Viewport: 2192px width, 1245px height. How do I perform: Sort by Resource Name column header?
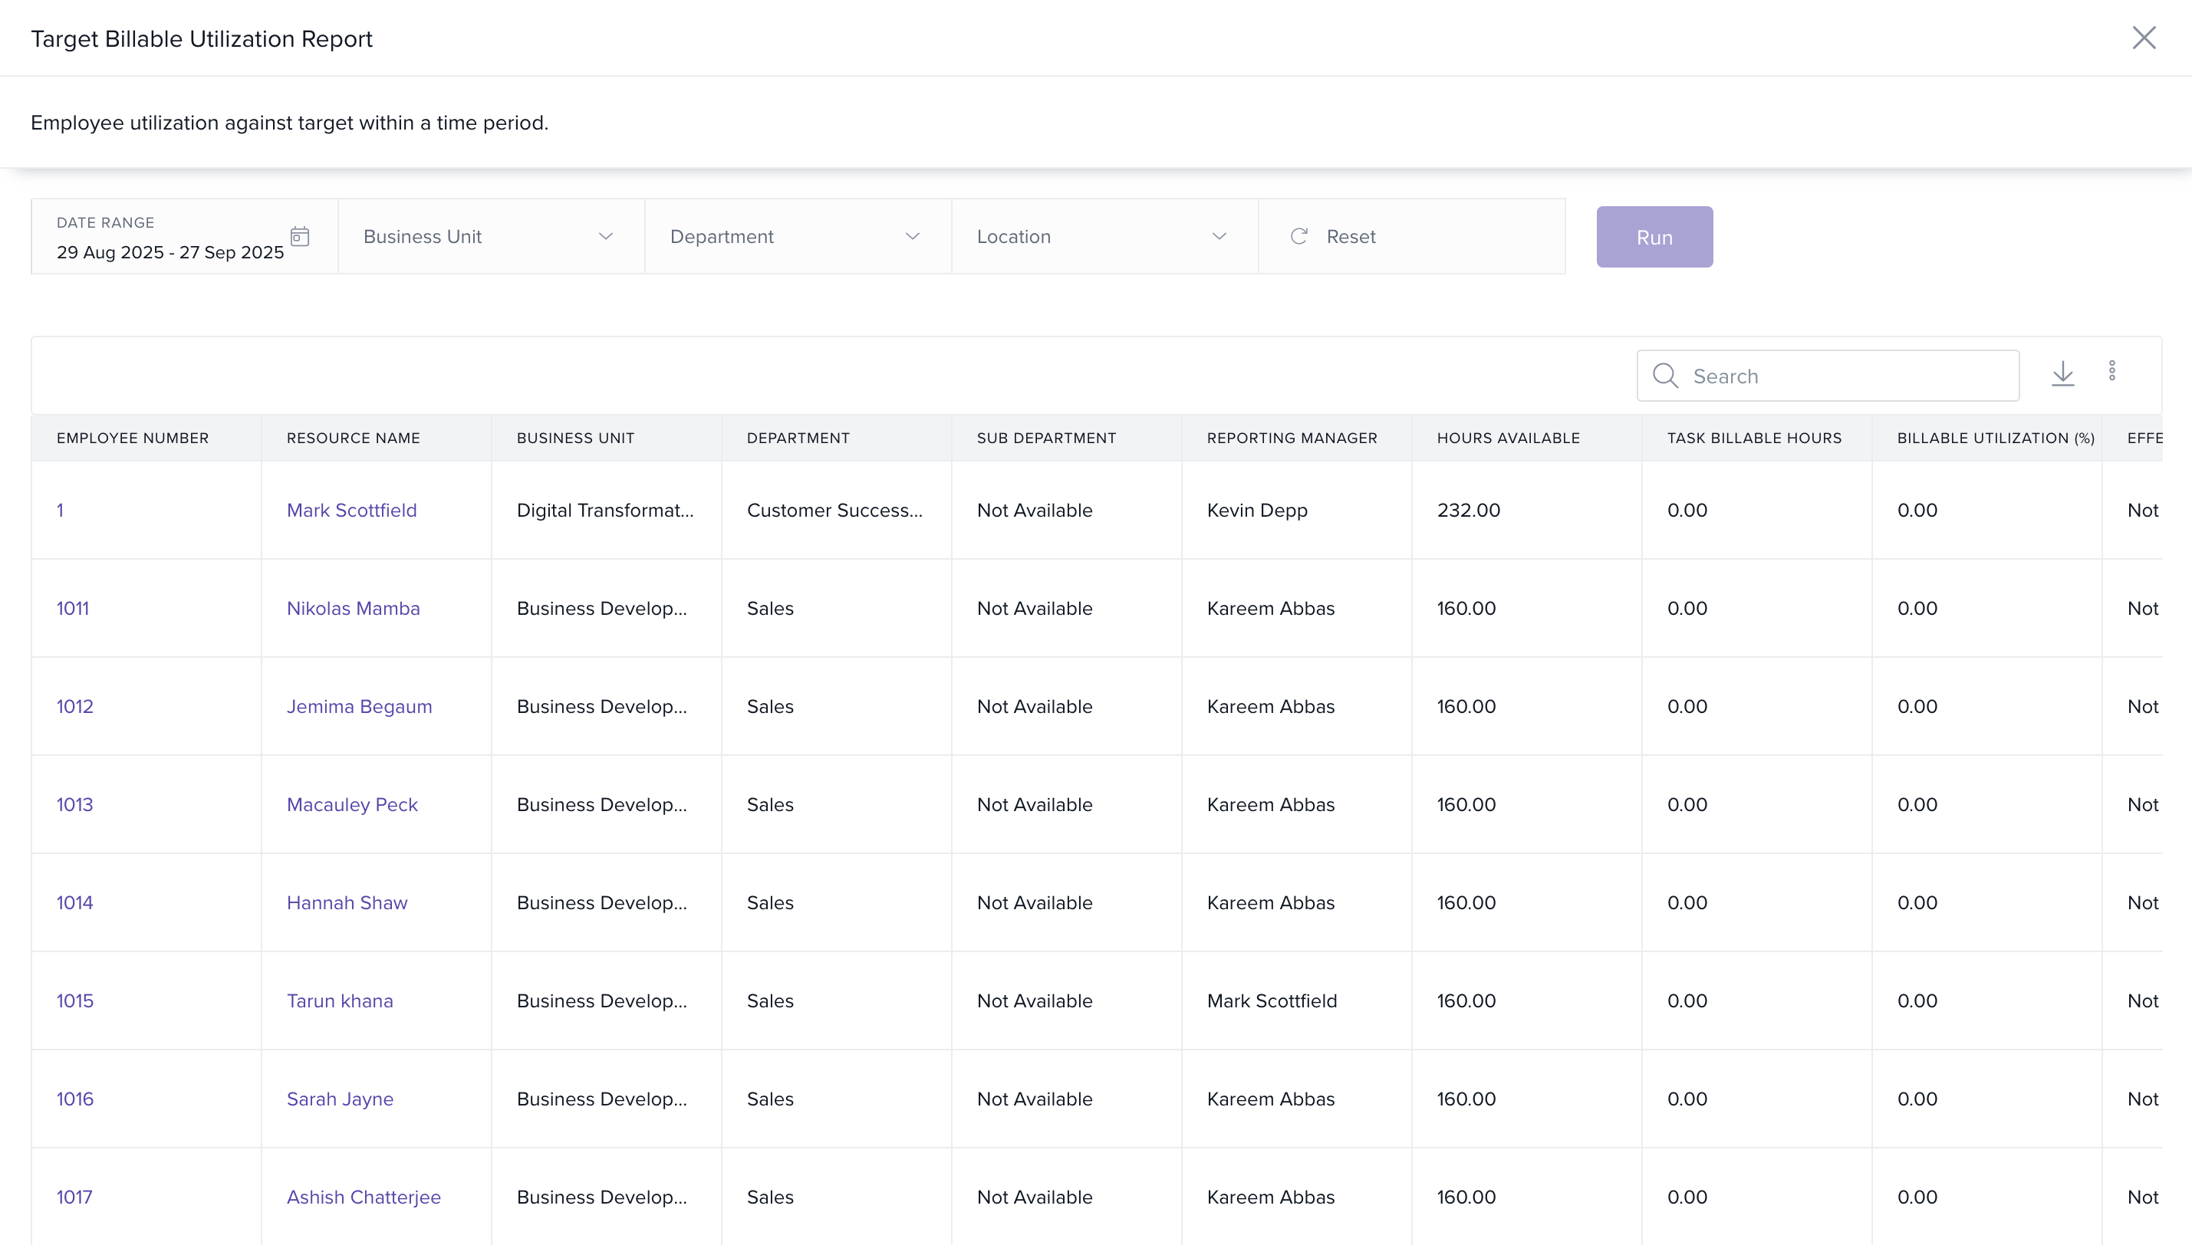click(x=354, y=438)
